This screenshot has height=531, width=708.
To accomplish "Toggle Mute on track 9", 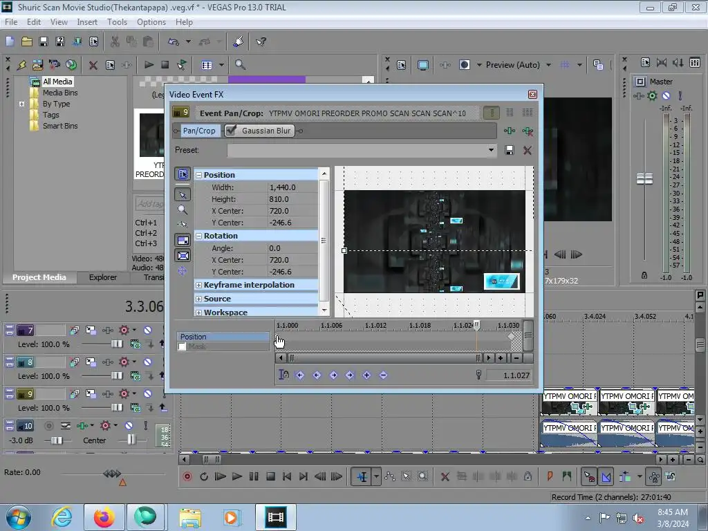I will 147,393.
